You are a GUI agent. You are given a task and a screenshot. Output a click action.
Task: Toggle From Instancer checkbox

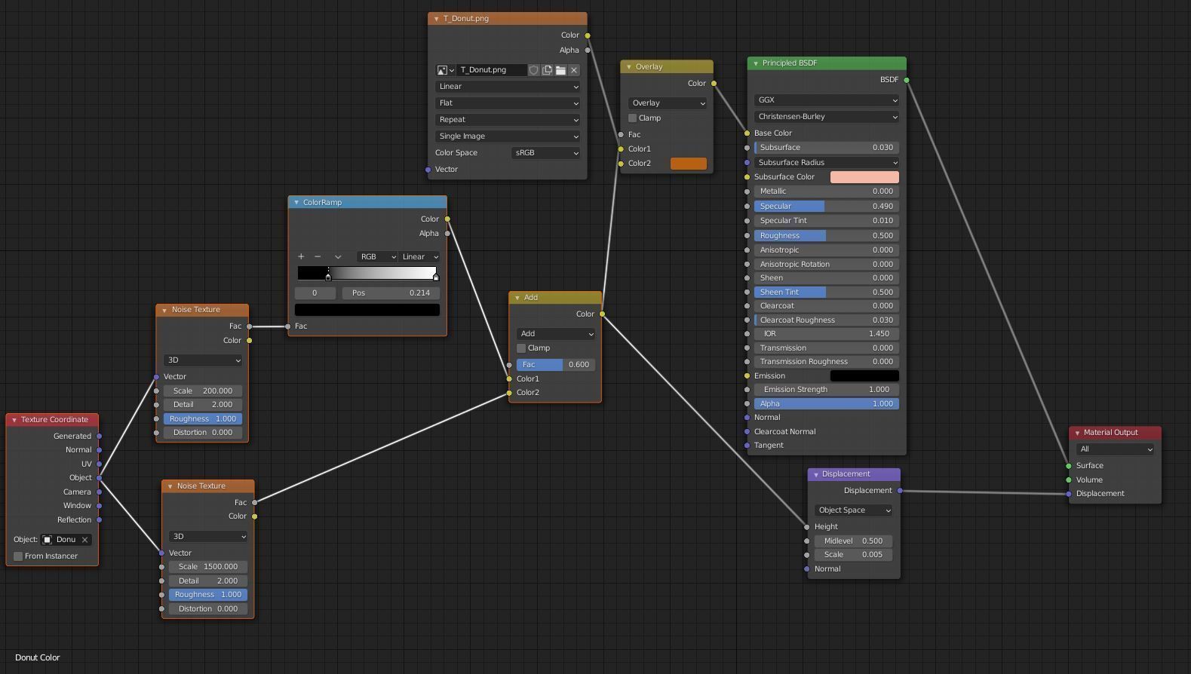[x=18, y=556]
